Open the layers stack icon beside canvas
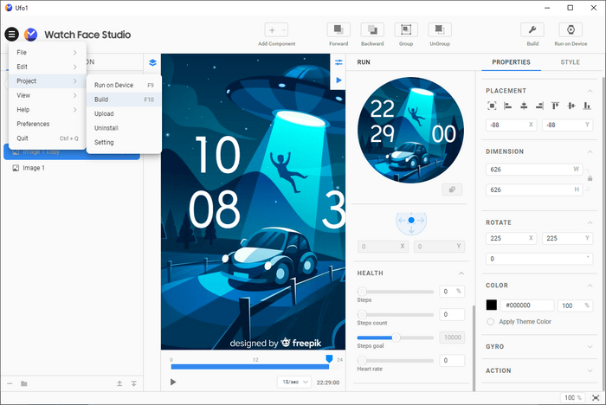 [x=152, y=62]
